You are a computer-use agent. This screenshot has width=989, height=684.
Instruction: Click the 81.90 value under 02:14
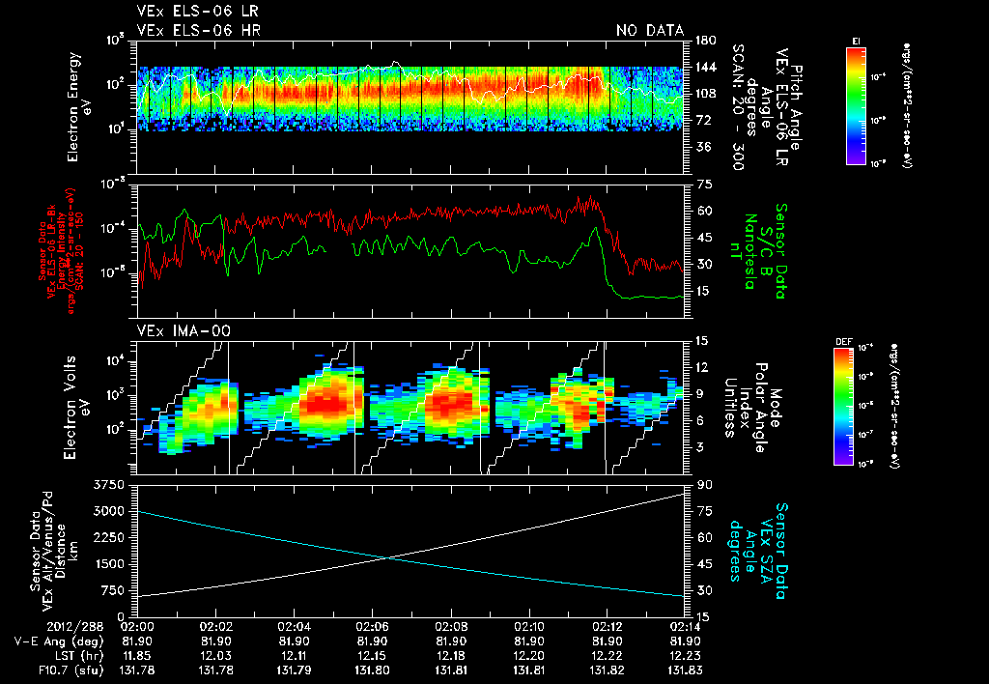pos(685,641)
